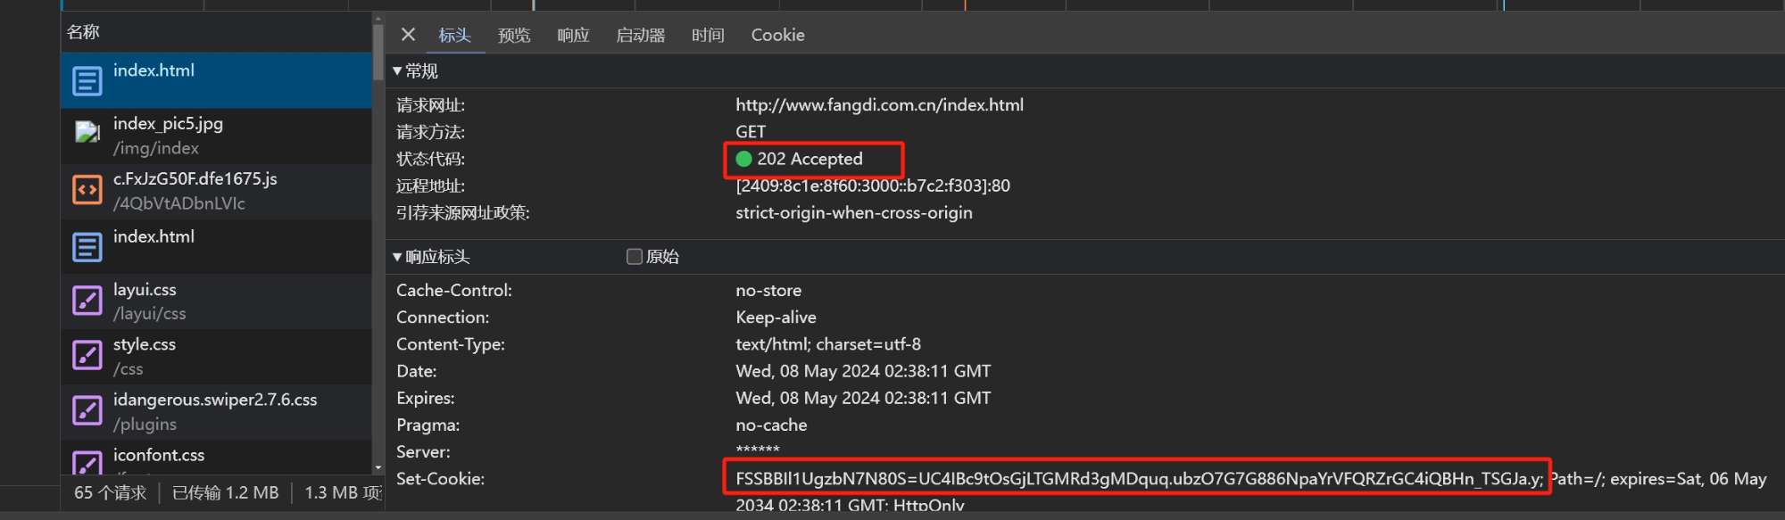Click the stylesheet icon of iconfont.css

[87, 462]
